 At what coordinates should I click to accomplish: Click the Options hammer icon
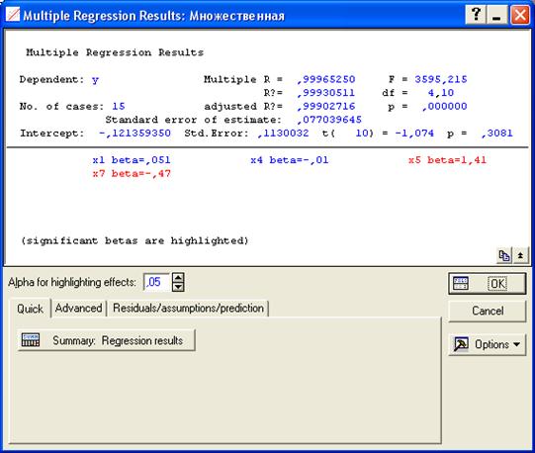(x=461, y=344)
